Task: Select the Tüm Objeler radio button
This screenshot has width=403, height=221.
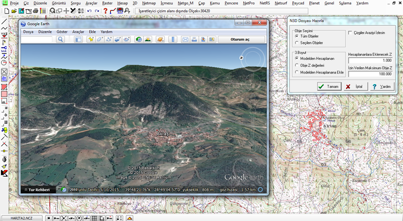Action: (x=297, y=36)
